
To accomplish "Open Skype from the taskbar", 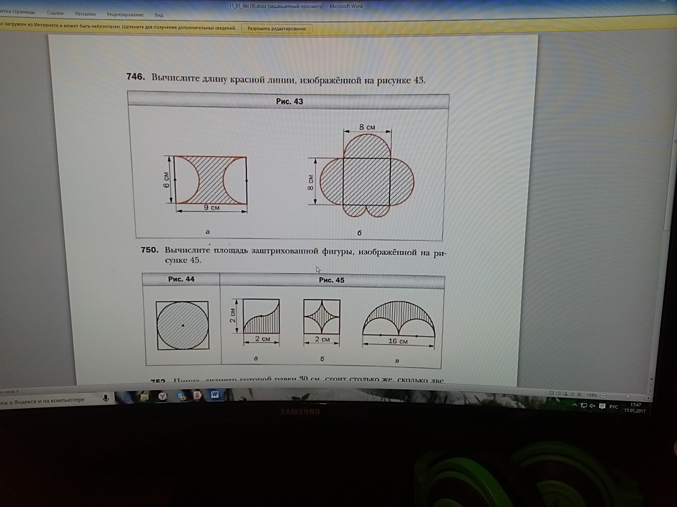I will [x=180, y=396].
